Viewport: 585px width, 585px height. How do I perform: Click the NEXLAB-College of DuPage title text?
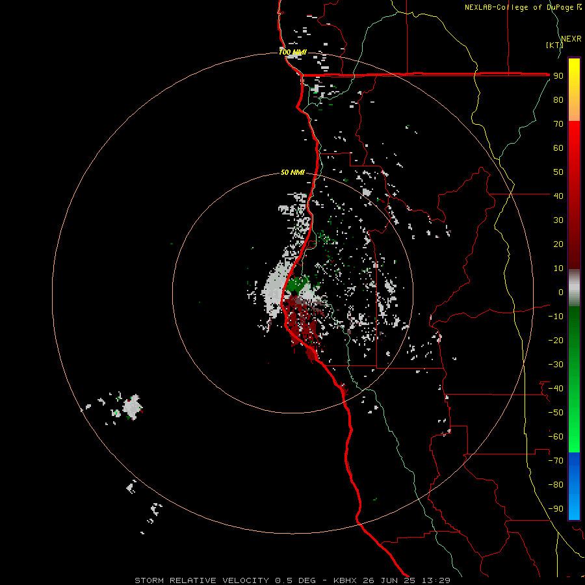(x=523, y=7)
